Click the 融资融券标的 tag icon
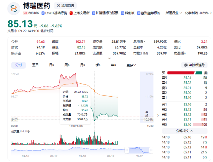Image resolution: width=213 pixels, height=162 pixels. pyautogui.click(x=139, y=13)
